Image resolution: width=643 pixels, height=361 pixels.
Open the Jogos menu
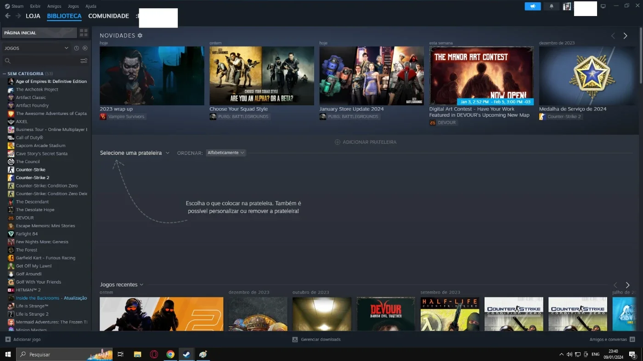[73, 6]
